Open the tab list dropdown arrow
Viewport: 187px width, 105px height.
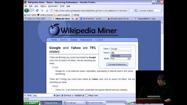162,19
